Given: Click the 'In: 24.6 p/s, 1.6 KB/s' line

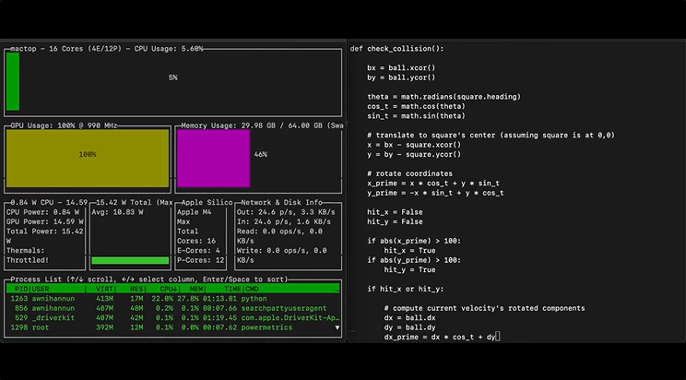Looking at the screenshot, I should [x=284, y=222].
